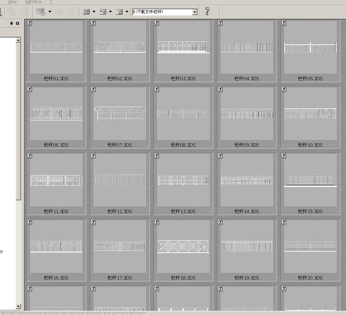Click the grayed-out pointing hand toolbar icon
This screenshot has height=315, width=346.
tap(59, 12)
